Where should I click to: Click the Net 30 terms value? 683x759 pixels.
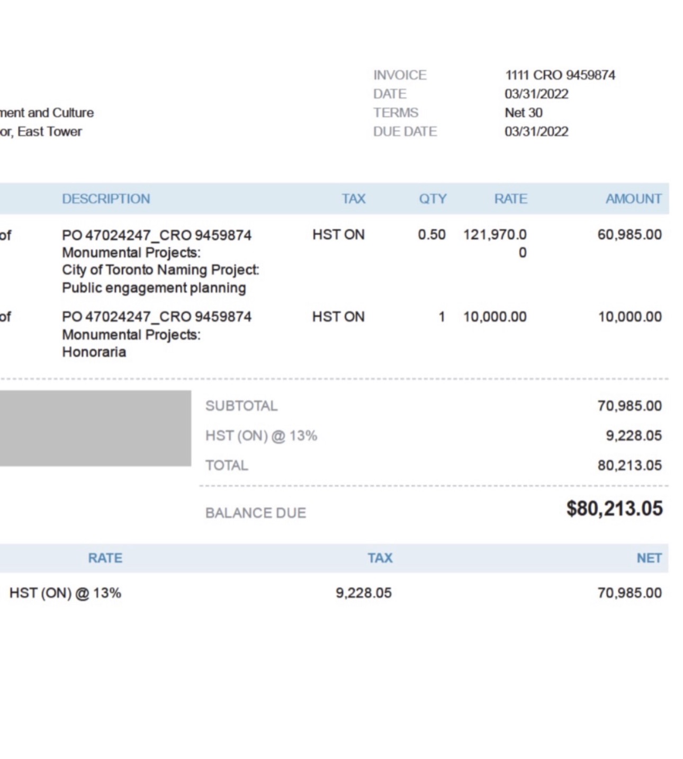(x=524, y=112)
